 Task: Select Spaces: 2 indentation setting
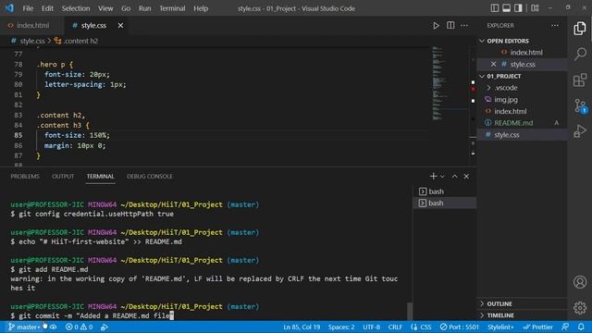[x=341, y=327]
